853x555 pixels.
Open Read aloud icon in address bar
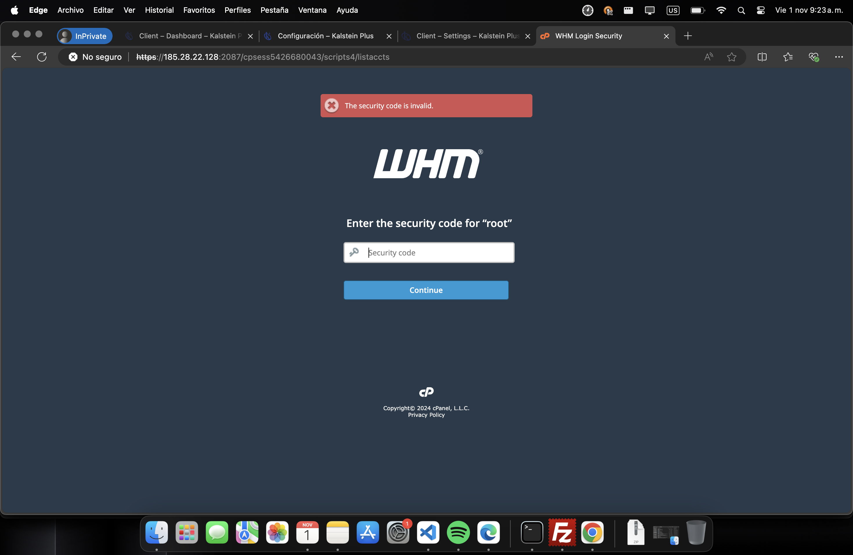(x=709, y=57)
